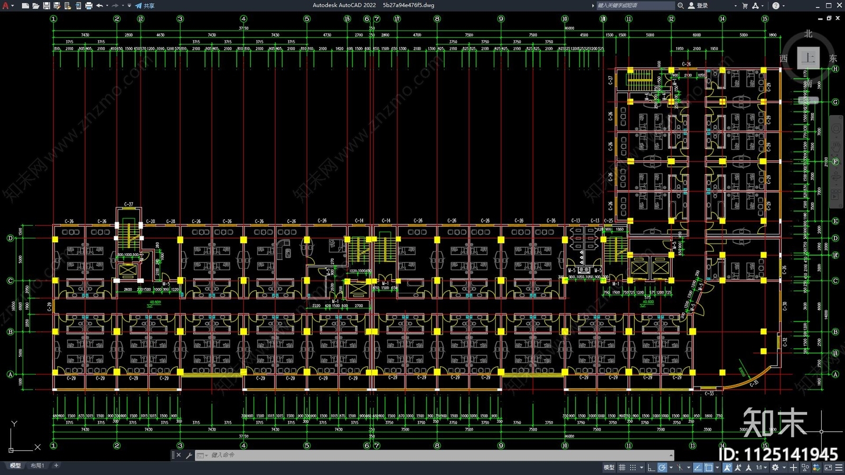Click the Isolate Objects icon in status bar
This screenshot has height=475, width=845.
pos(805,467)
